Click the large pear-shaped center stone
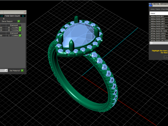This screenshot has width=168, height=126. point(78,35)
